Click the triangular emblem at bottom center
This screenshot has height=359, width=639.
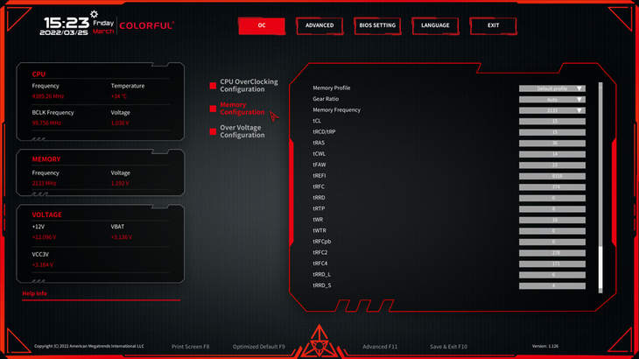tap(319, 341)
